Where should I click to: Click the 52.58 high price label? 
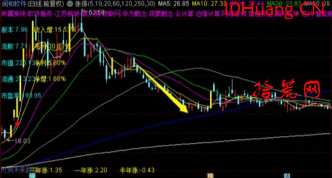(97, 12)
